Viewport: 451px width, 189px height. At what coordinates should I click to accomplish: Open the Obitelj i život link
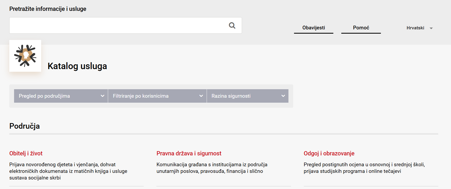[x=26, y=154]
